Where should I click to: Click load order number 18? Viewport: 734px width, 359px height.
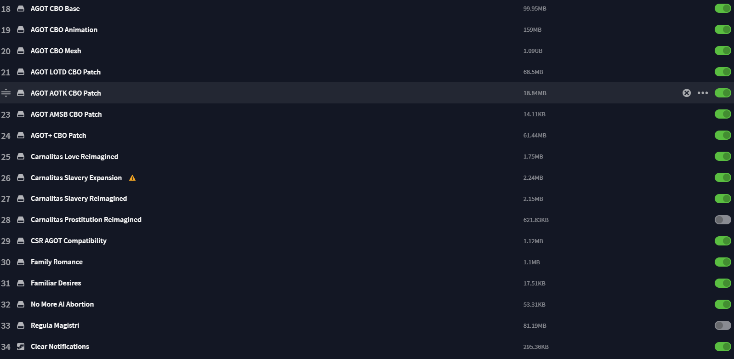click(x=6, y=9)
